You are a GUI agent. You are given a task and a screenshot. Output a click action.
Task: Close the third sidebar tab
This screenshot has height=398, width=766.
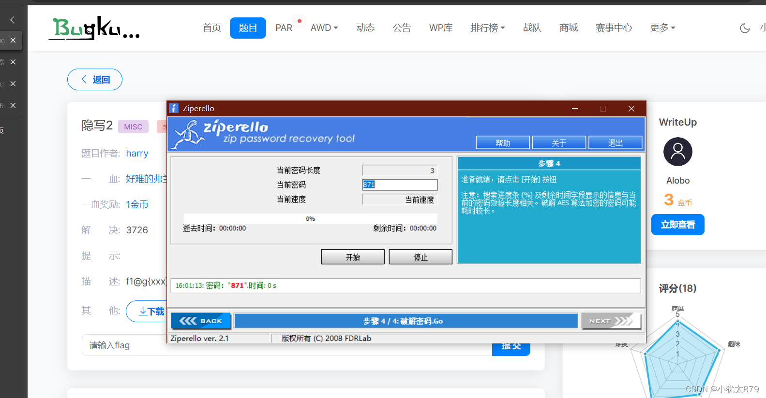pyautogui.click(x=13, y=84)
